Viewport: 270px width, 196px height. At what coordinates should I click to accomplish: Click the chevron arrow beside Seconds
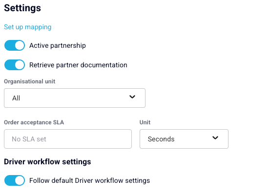point(215,137)
